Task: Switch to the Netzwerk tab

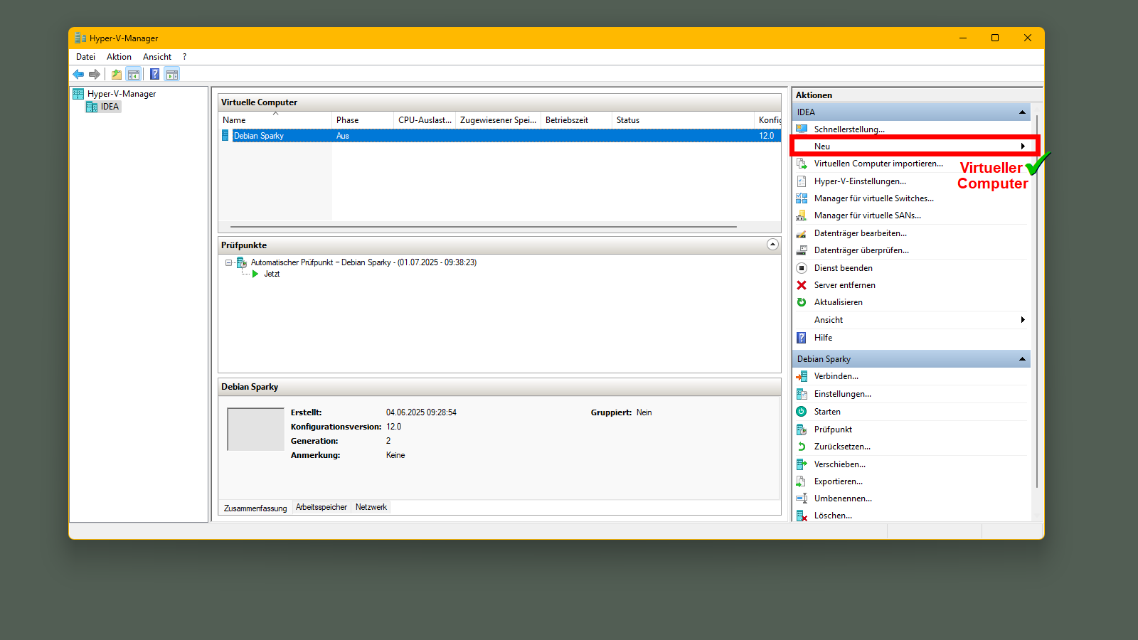Action: click(x=371, y=507)
